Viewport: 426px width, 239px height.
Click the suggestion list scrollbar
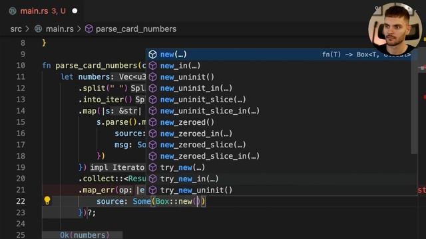pyautogui.click(x=414, y=102)
